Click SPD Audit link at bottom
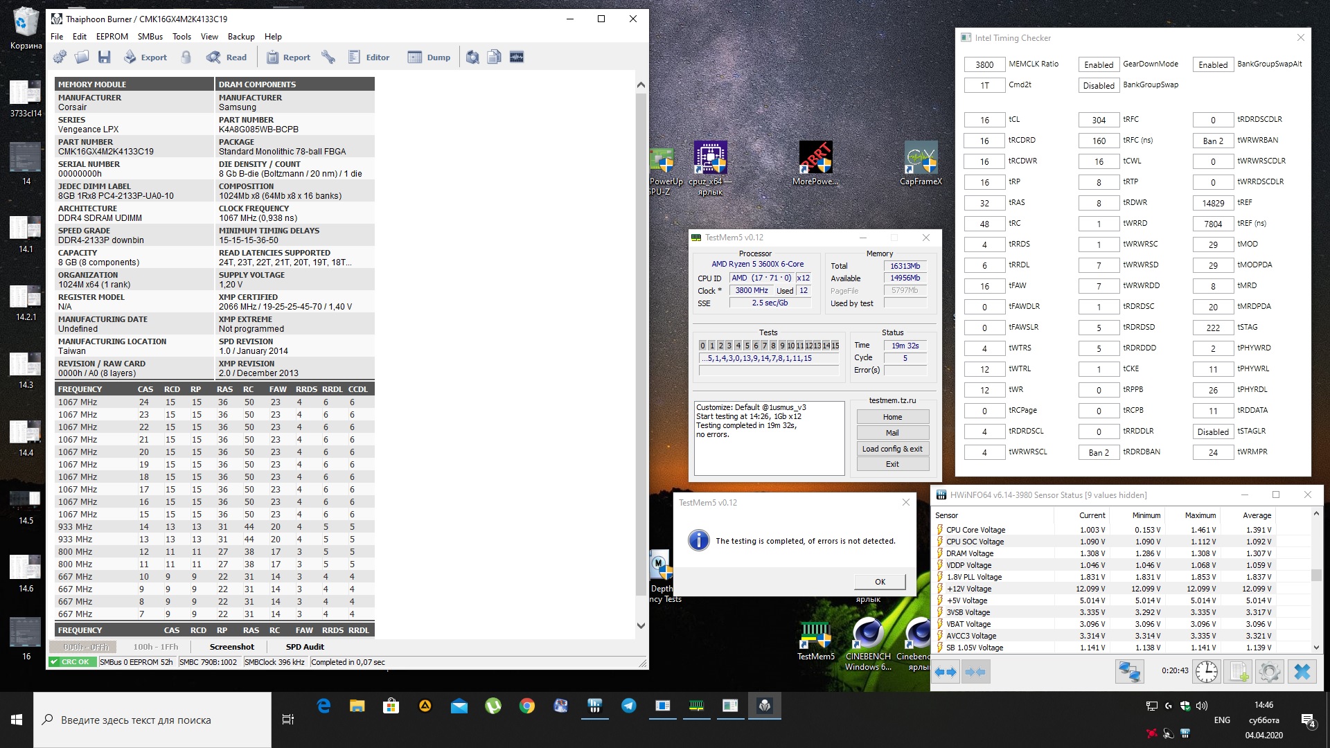 pos(305,647)
